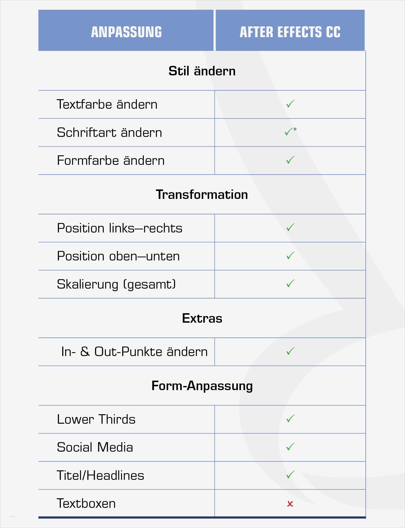Click the checkmark in the Schriftart ändern row

click(x=289, y=132)
